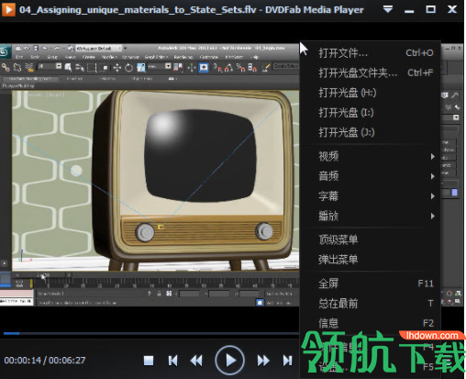Stop the video playback

[149, 361]
